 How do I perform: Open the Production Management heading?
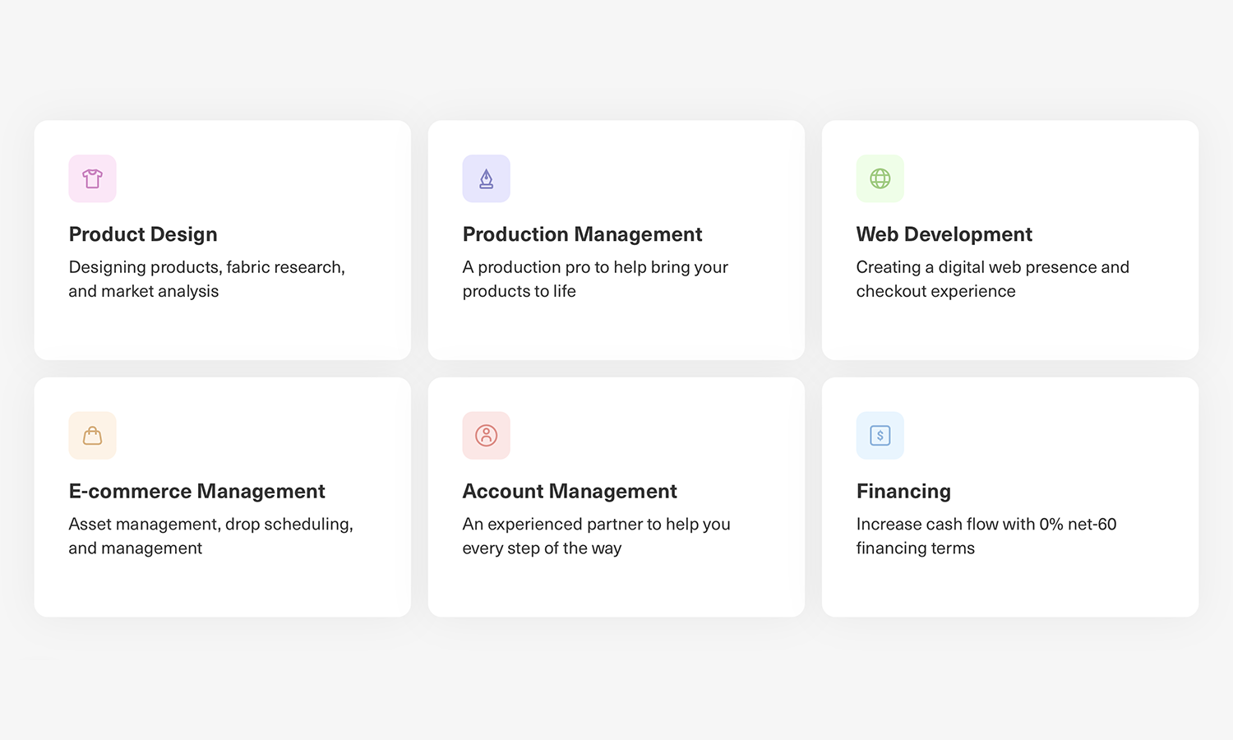tap(582, 234)
